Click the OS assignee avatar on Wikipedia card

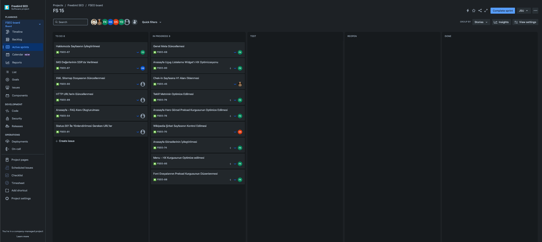pos(240,132)
